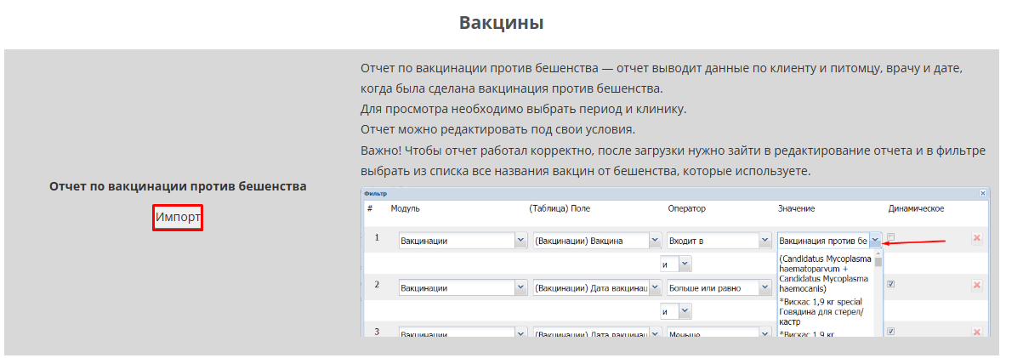Remove filter row 2 using red X icon
The image size is (1023, 358).
(x=976, y=285)
